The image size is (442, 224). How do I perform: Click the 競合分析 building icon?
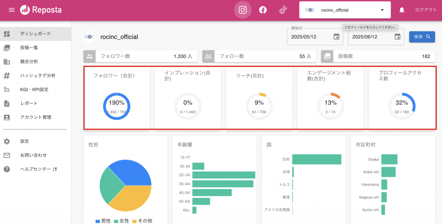coord(7,62)
